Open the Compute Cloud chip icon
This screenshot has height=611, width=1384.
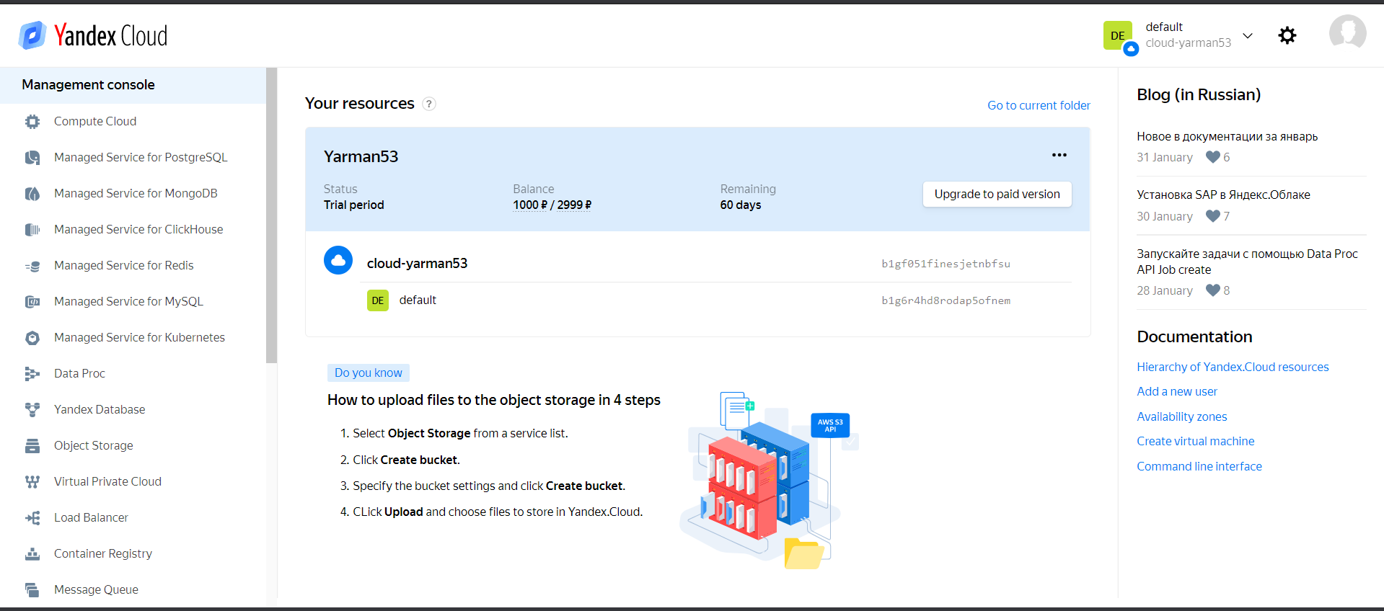pos(32,122)
